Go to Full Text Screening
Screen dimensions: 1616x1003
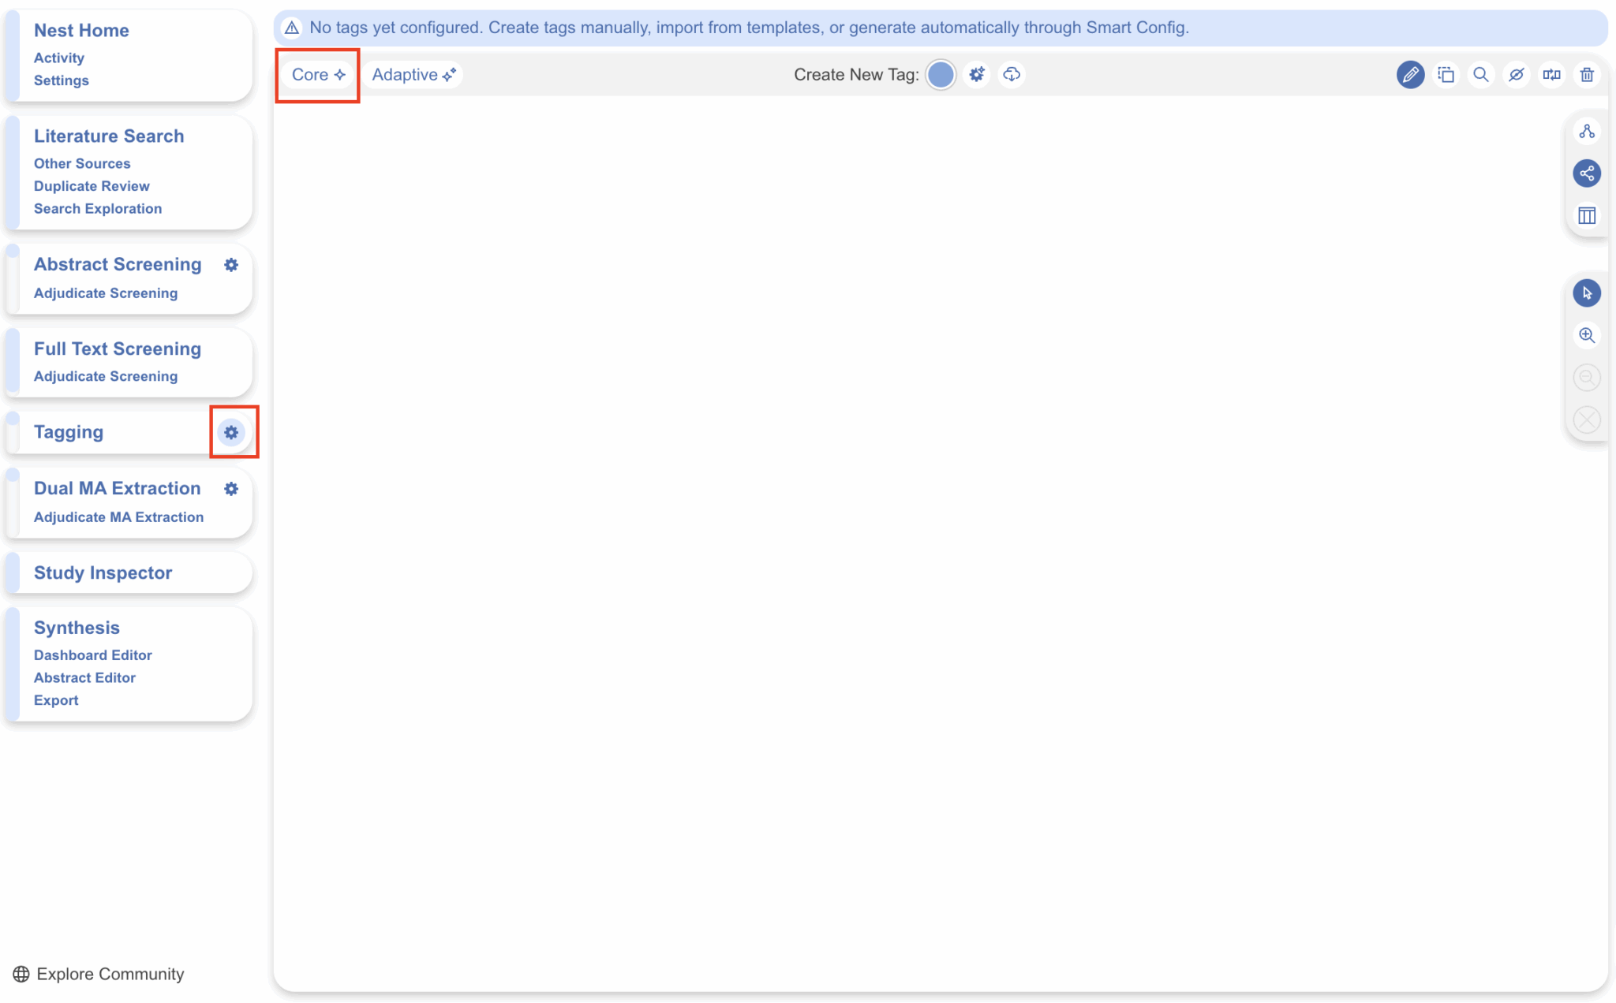pyautogui.click(x=118, y=349)
